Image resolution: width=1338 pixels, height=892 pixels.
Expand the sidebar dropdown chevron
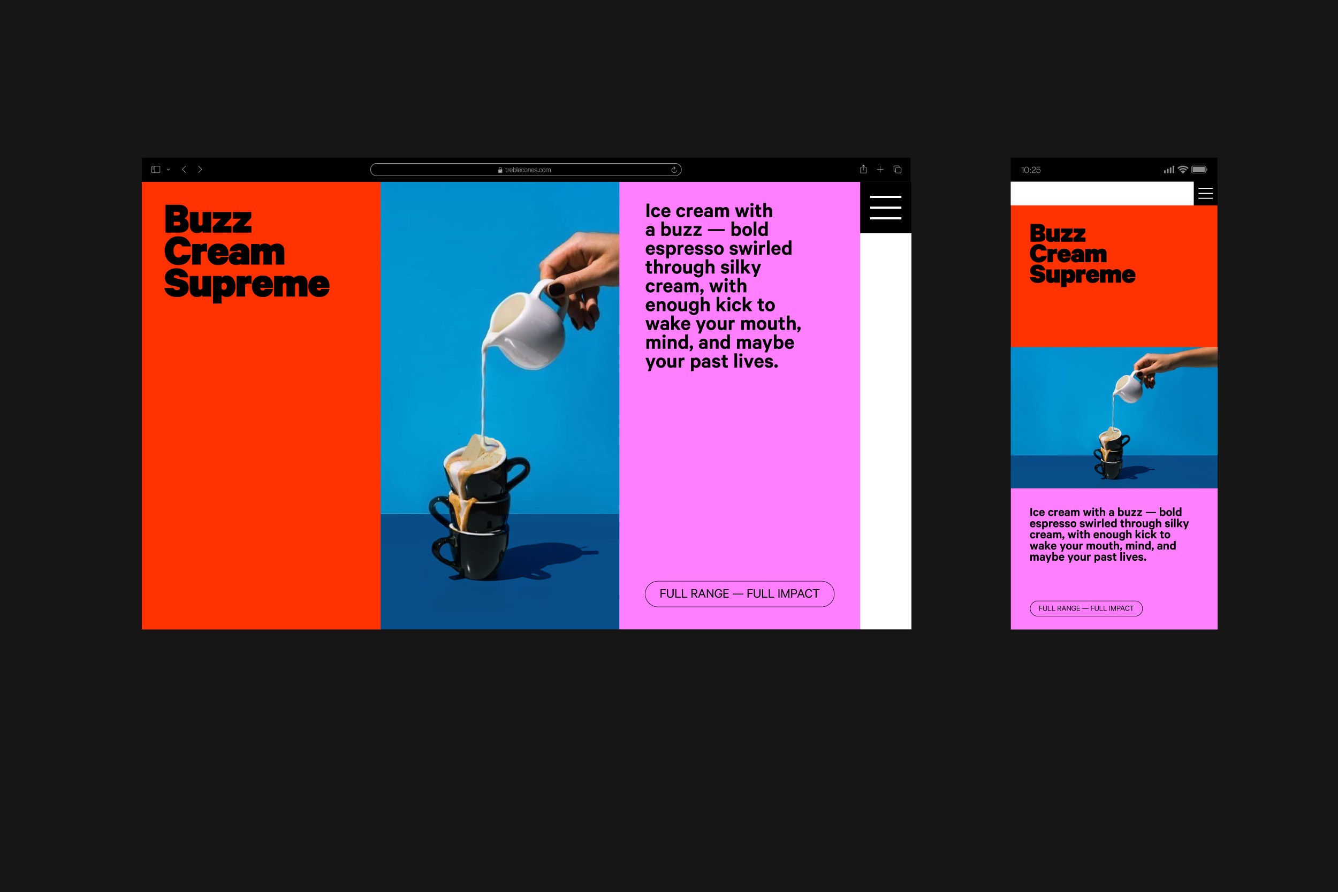pos(169,170)
